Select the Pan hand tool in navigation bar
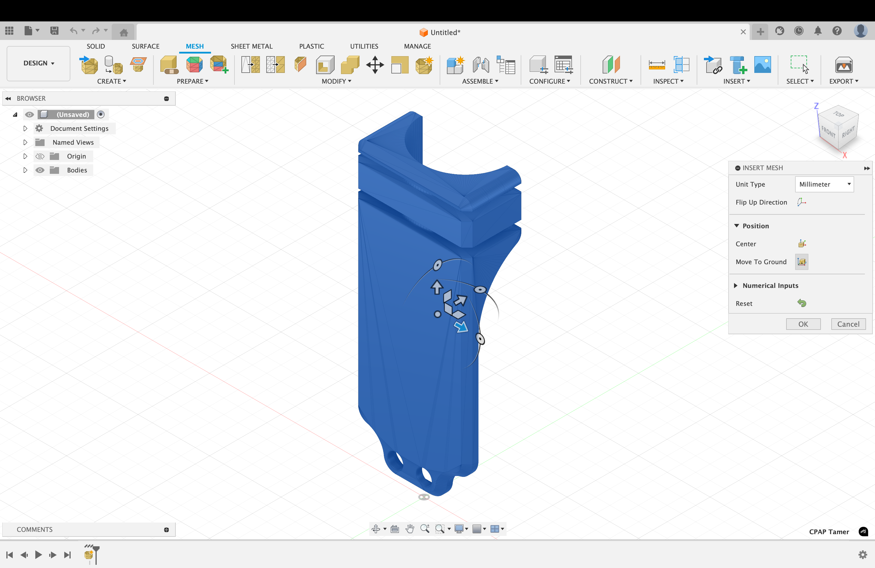 [410, 529]
